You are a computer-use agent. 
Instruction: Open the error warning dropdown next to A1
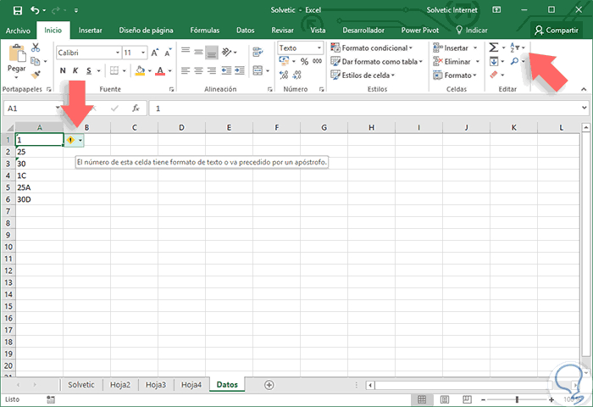80,141
